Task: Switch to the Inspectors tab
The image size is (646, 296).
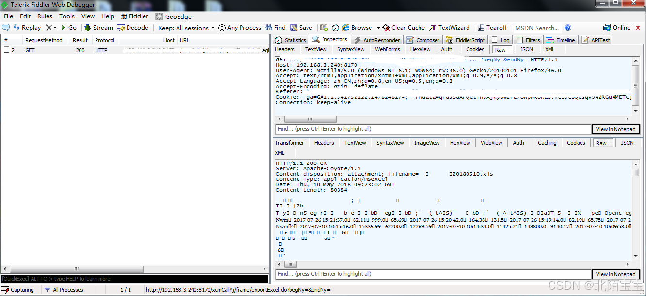Action: pyautogui.click(x=330, y=39)
